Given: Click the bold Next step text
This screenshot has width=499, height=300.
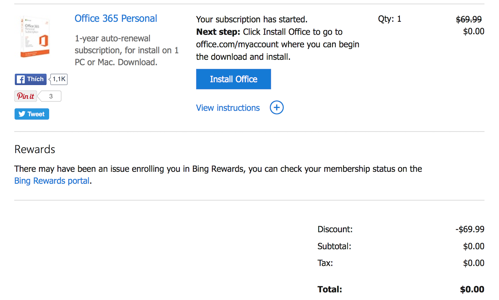Looking at the screenshot, I should click(218, 32).
